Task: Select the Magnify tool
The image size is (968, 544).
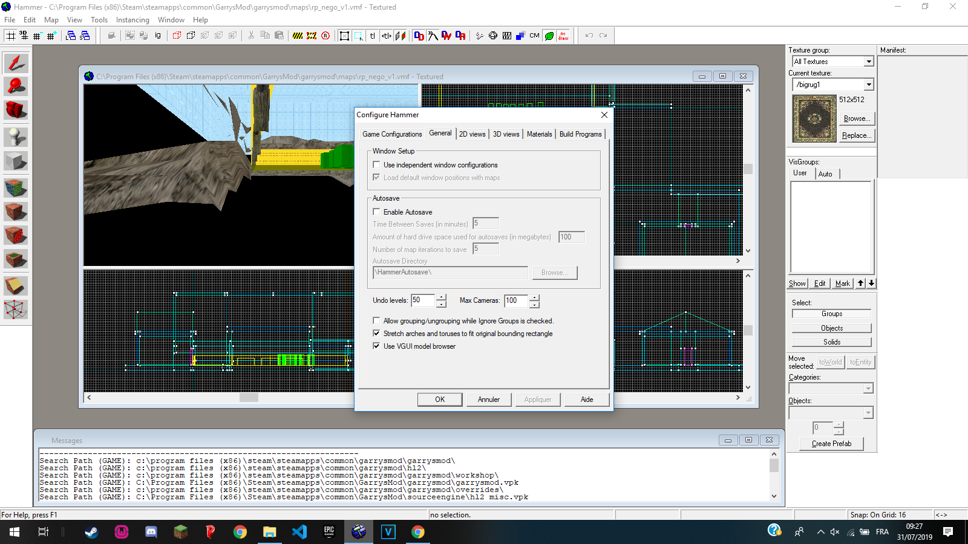Action: point(16,86)
